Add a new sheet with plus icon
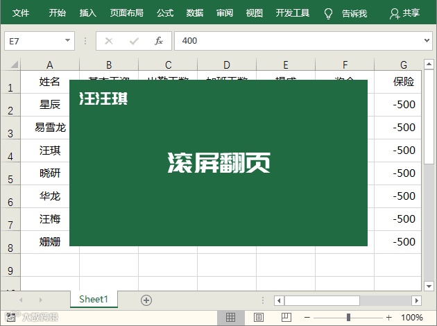 point(146,300)
